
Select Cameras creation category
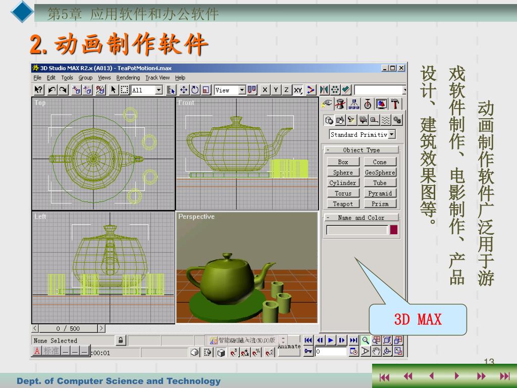coord(363,120)
